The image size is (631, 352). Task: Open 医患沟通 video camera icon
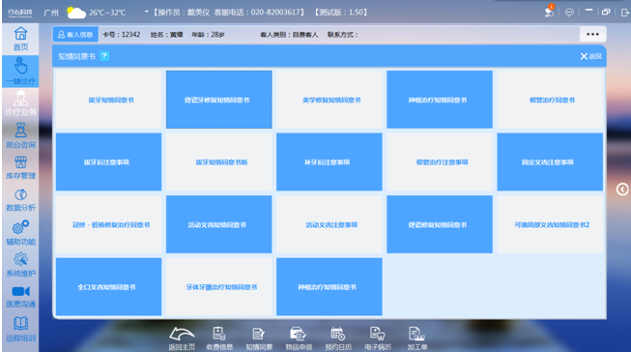click(x=20, y=291)
